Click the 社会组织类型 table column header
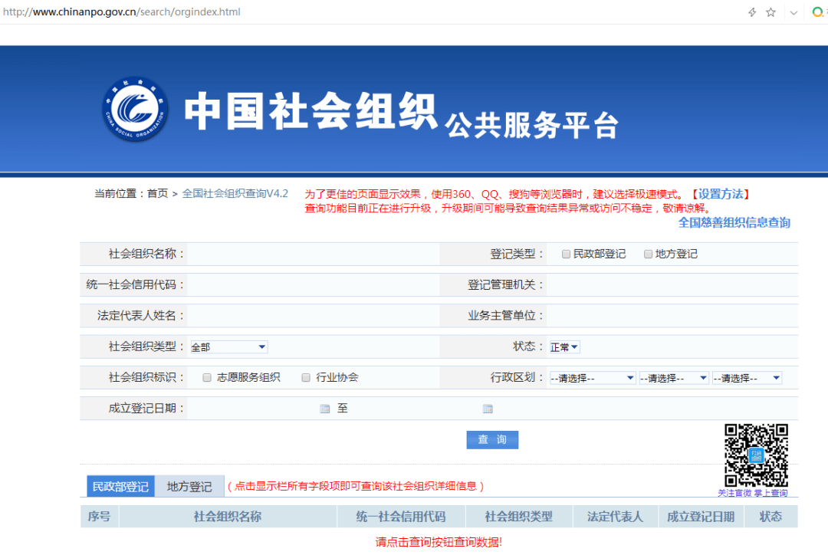The width and height of the screenshot is (828, 555). [x=518, y=517]
